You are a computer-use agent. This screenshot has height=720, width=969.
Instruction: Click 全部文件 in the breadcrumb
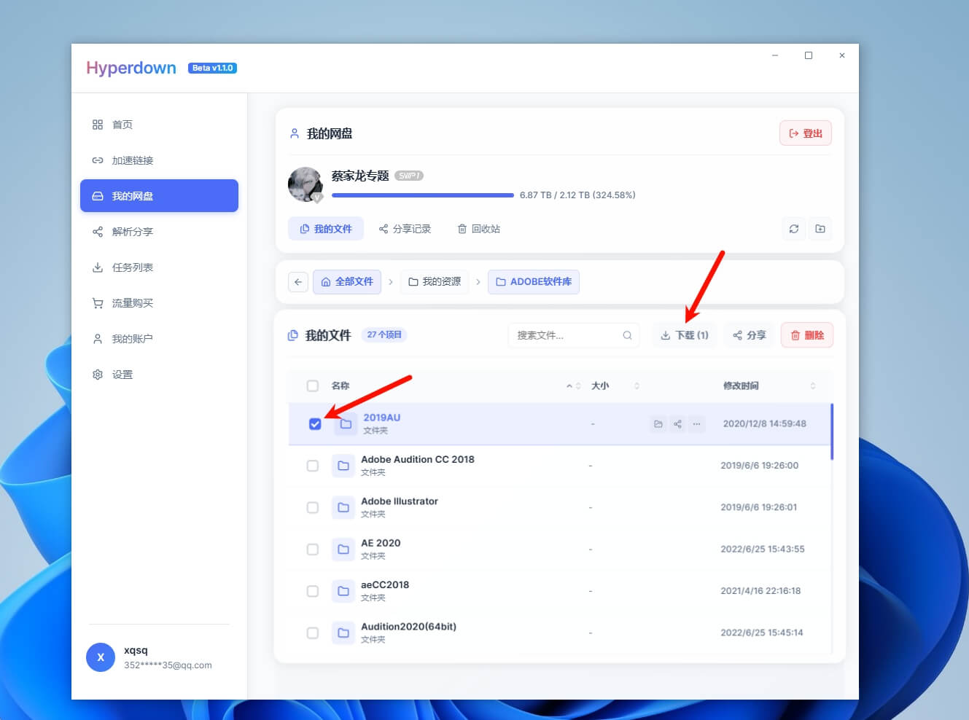[346, 281]
